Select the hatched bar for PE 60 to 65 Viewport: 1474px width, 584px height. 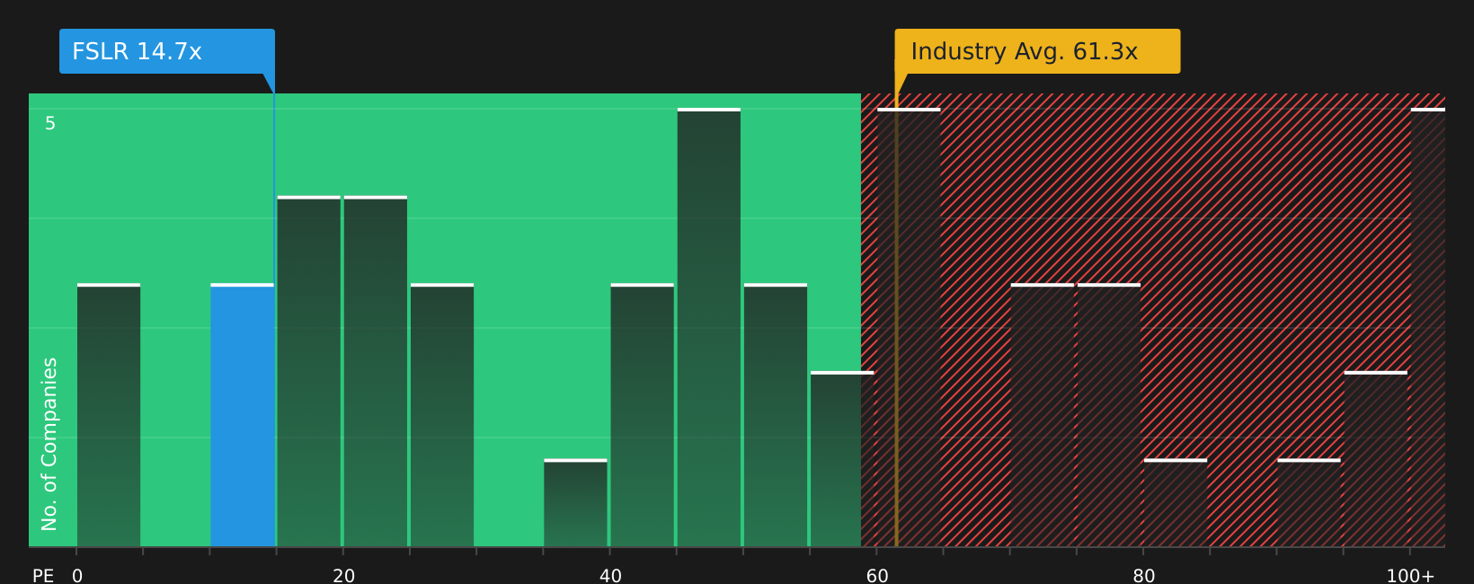click(x=909, y=327)
